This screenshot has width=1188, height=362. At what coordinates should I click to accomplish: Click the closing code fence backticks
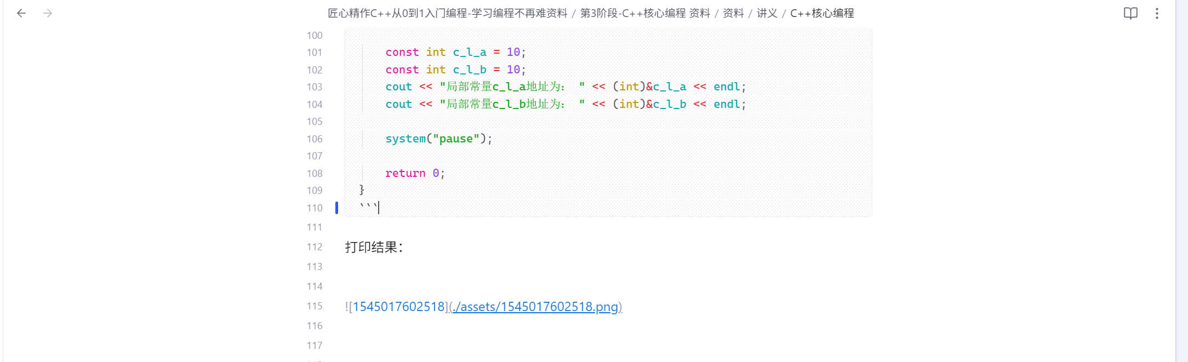point(368,208)
